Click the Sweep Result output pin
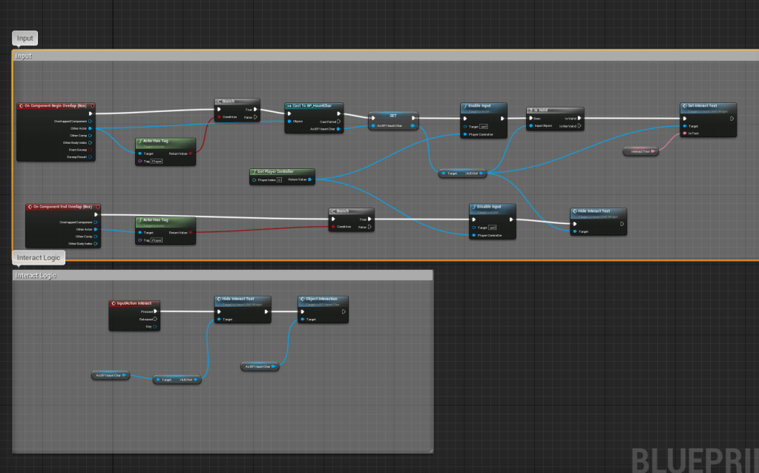This screenshot has width=759, height=473. pyautogui.click(x=90, y=157)
